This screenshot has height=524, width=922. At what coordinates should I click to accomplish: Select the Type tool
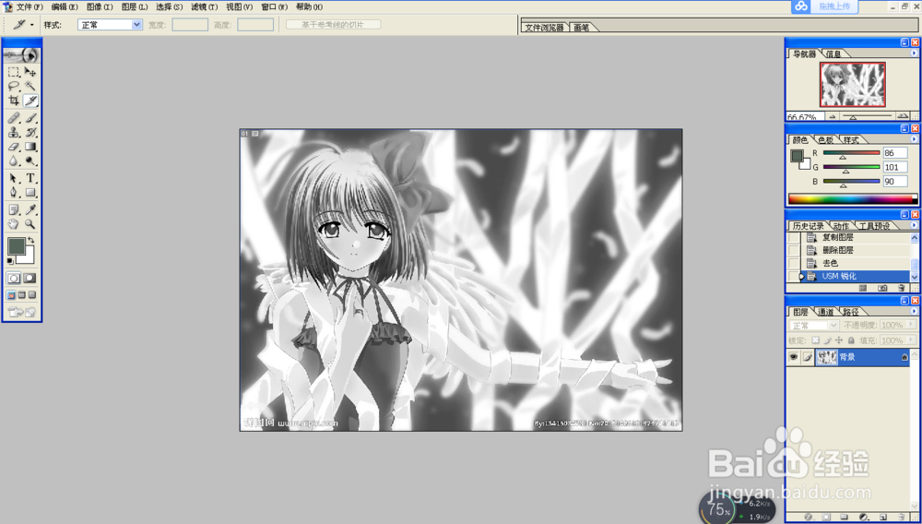30,178
